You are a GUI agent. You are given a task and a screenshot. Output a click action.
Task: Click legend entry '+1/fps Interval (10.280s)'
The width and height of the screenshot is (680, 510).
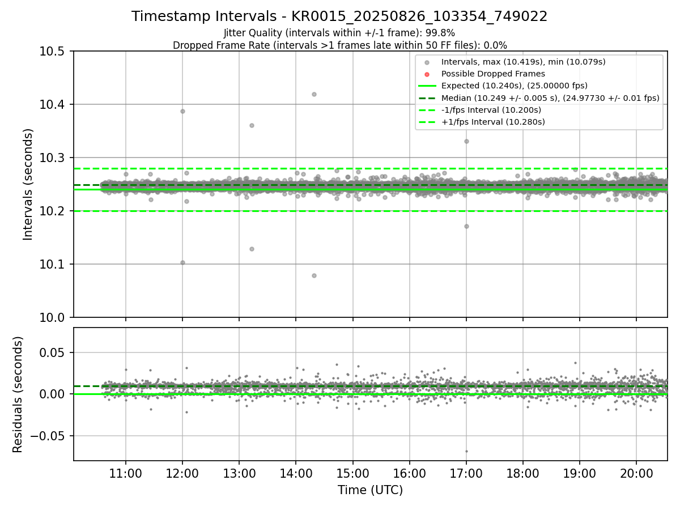click(493, 121)
